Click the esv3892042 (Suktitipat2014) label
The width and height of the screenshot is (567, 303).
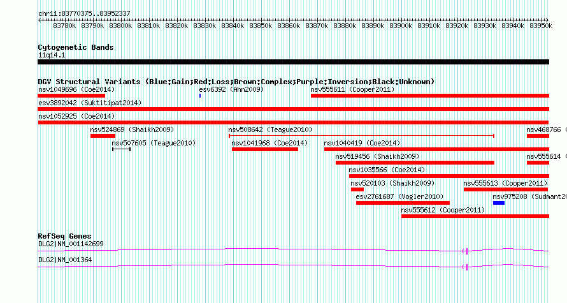[x=90, y=103]
